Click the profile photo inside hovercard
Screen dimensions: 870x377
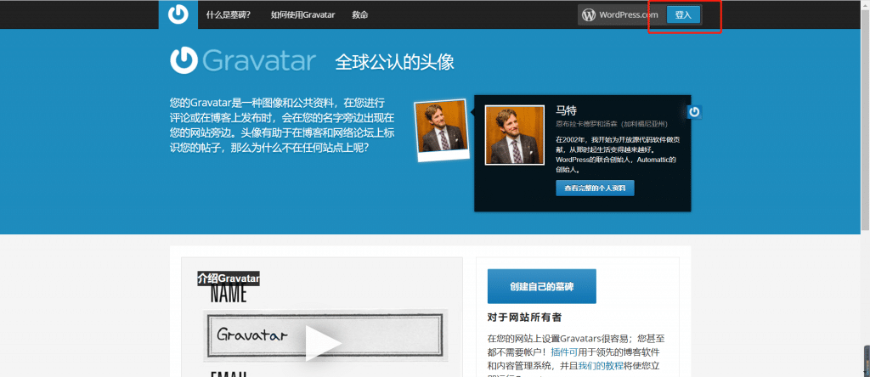[x=514, y=135]
